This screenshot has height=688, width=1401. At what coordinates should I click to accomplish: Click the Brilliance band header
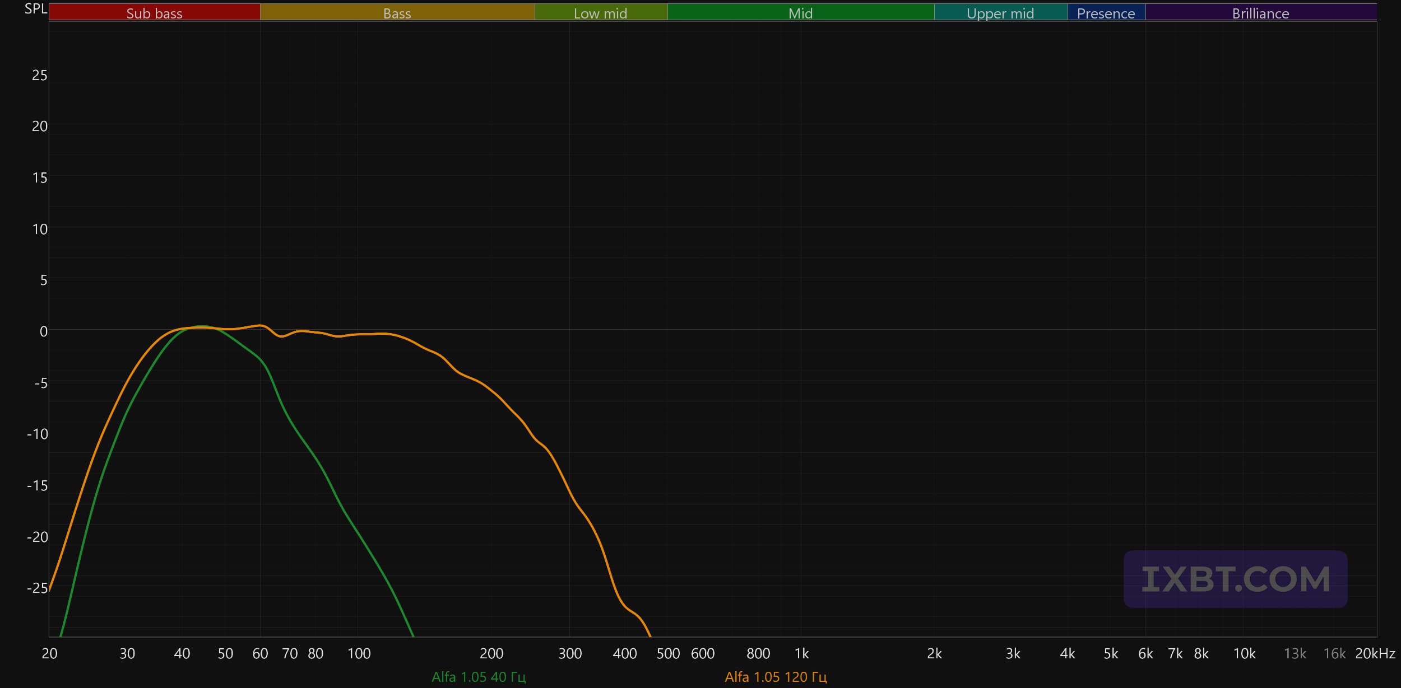[x=1260, y=12]
